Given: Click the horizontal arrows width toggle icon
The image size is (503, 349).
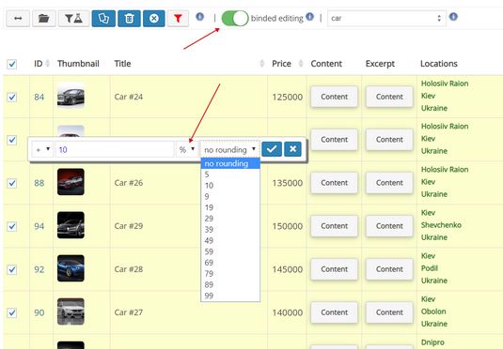Looking at the screenshot, I should pos(18,18).
